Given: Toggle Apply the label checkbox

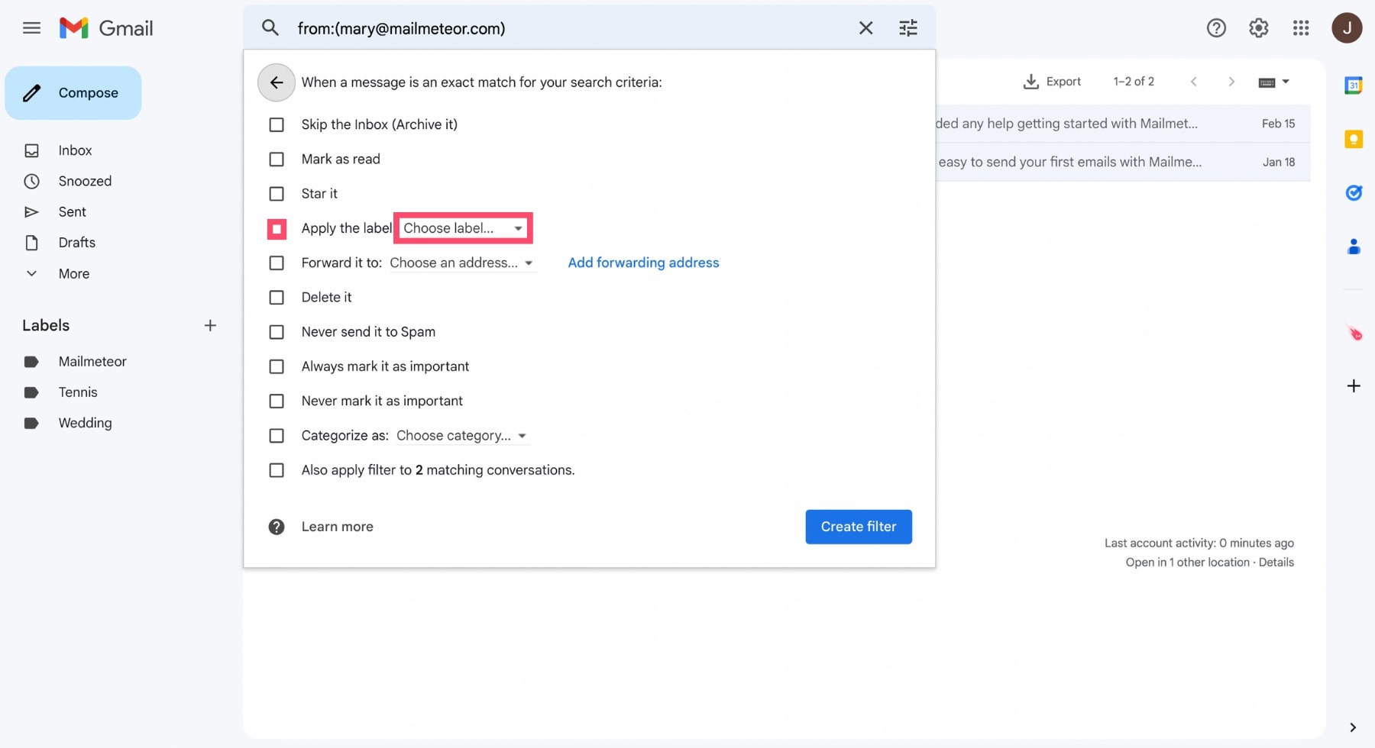Looking at the screenshot, I should [277, 228].
